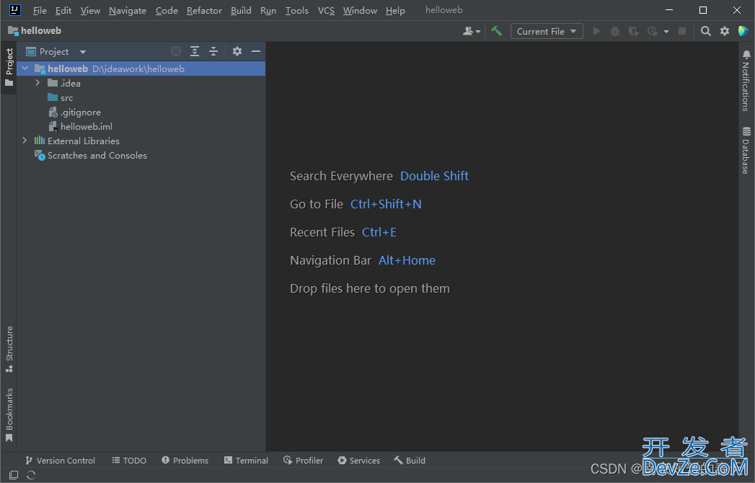Select Scratches and Consoles

(x=91, y=156)
